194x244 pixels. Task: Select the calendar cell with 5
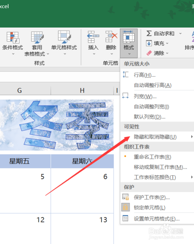pos(25,190)
